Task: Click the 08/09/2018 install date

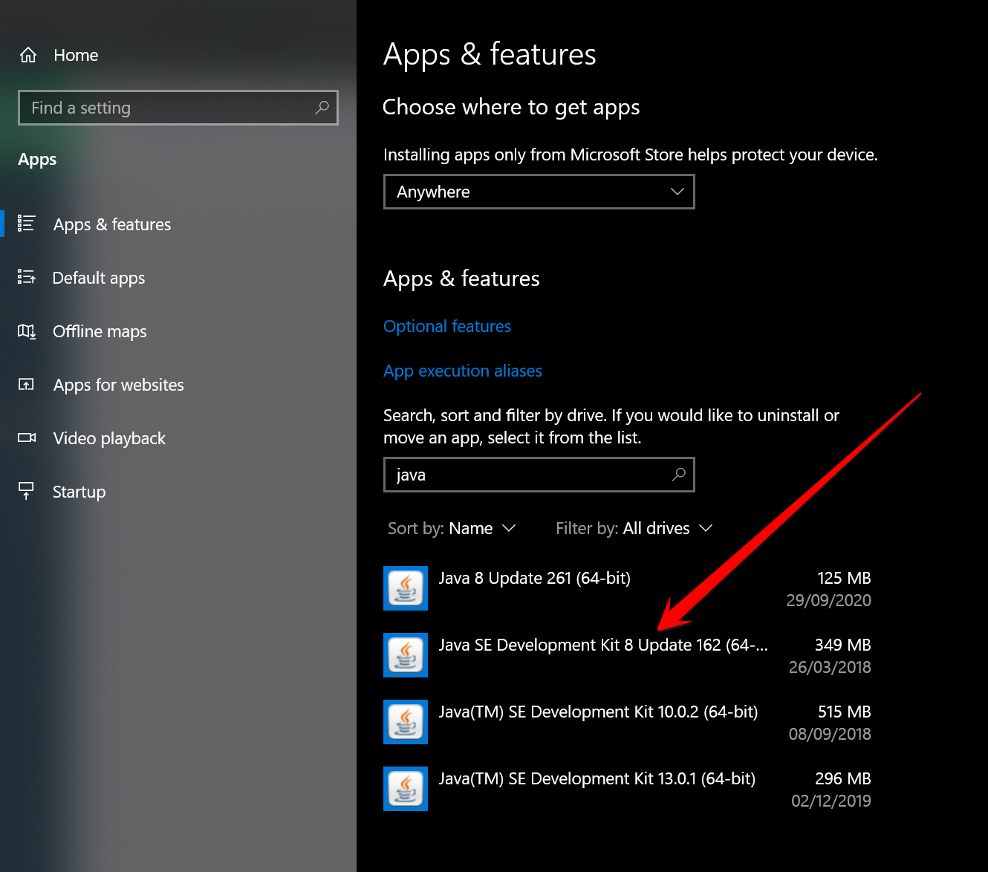Action: click(x=830, y=734)
